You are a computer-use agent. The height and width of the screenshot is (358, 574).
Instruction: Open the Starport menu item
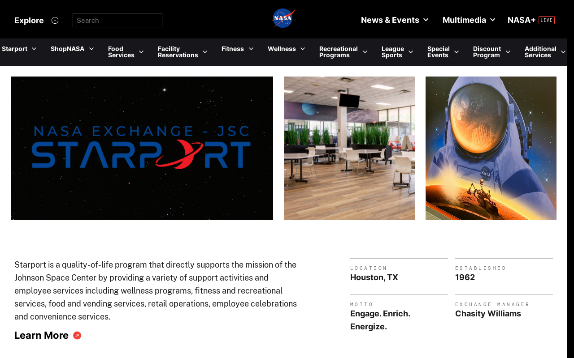tap(14, 49)
